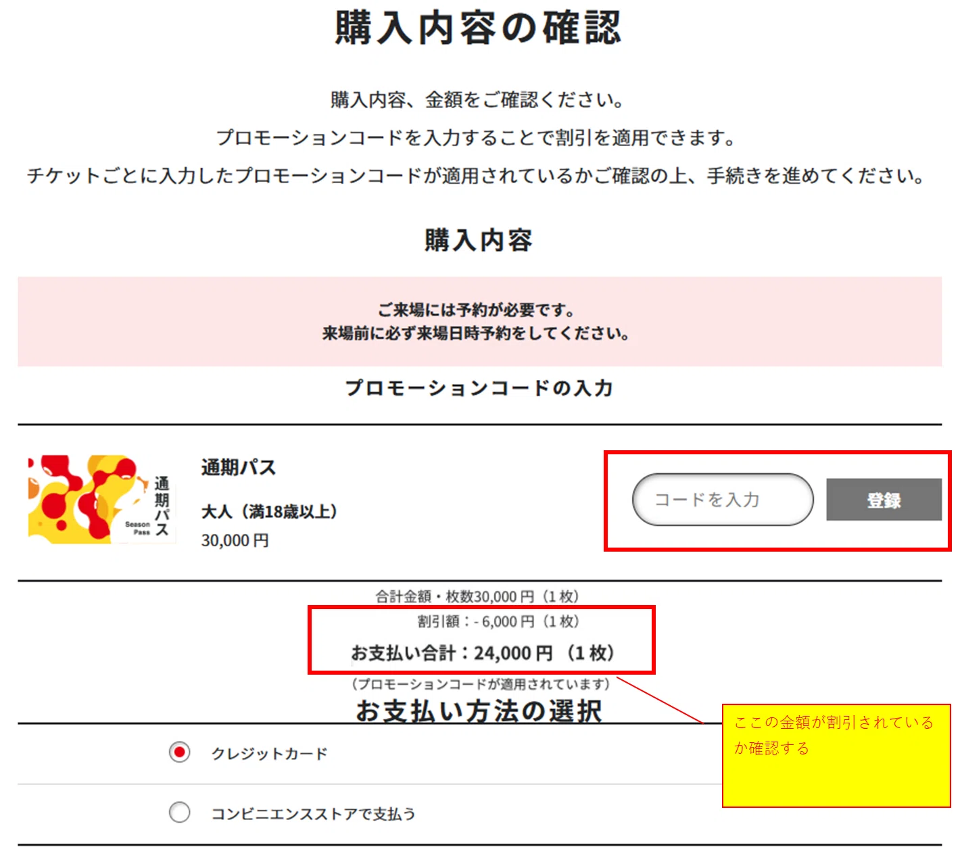This screenshot has height=866, width=962.
Task: Click the 合計金額・枚数30,000 円 line
Action: (477, 596)
